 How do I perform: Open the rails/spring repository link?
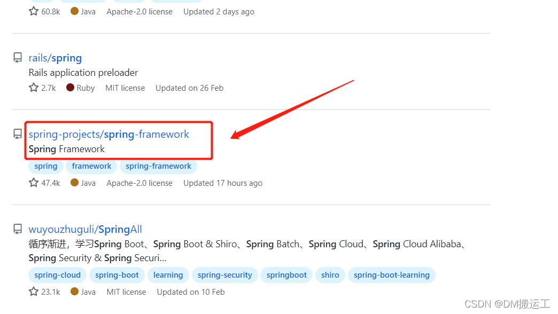point(55,58)
